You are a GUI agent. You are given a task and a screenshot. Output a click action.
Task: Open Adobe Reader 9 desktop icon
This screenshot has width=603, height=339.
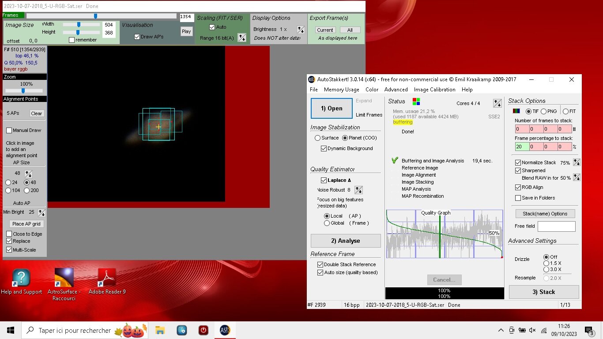(x=107, y=278)
